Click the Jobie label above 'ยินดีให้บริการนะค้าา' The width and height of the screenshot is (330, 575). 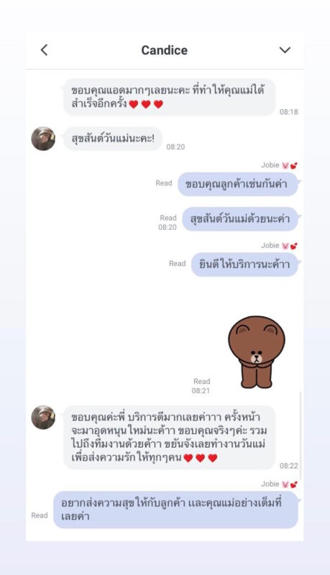(x=270, y=245)
